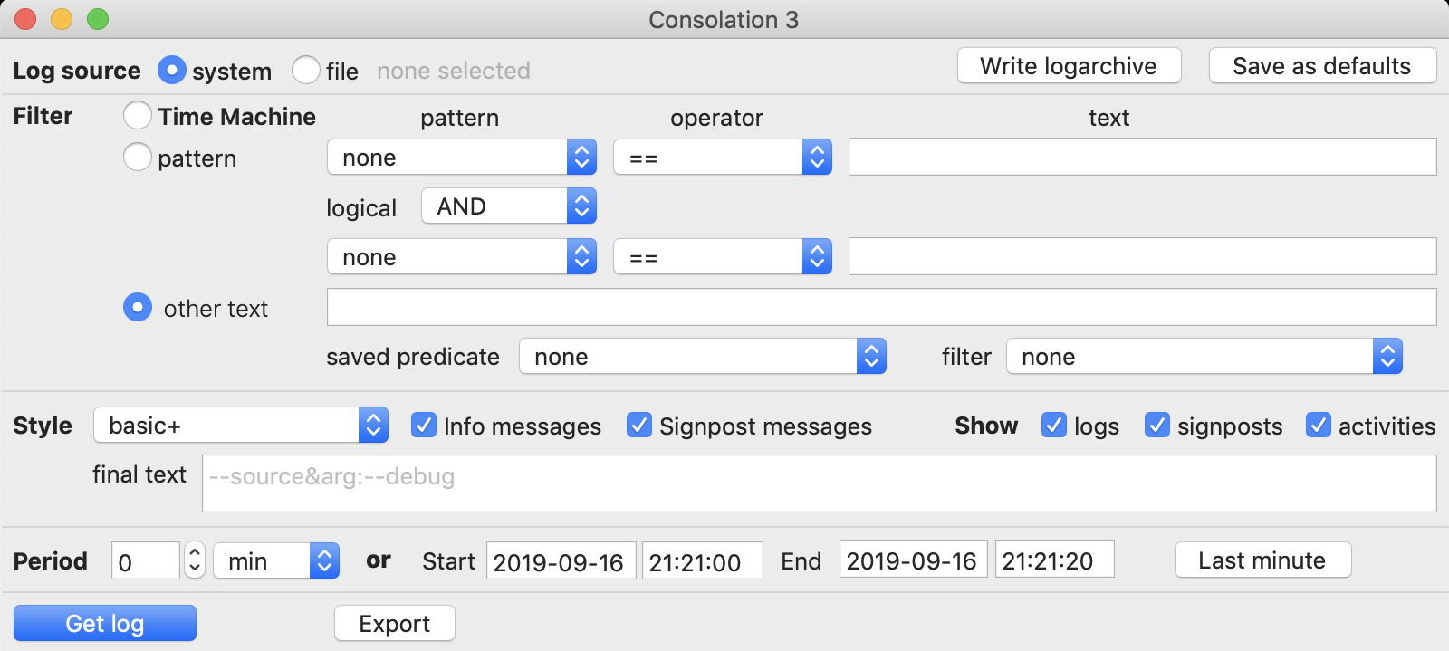Open the saved predicate dropdown
This screenshot has height=651, width=1449.
(x=702, y=357)
